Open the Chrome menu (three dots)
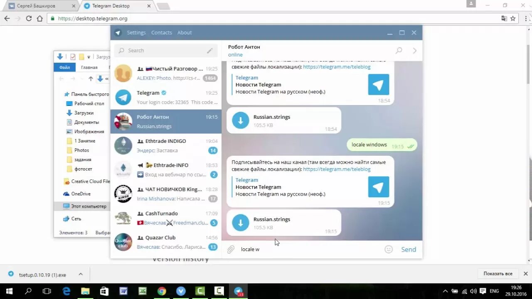The width and height of the screenshot is (532, 299). pyautogui.click(x=526, y=18)
